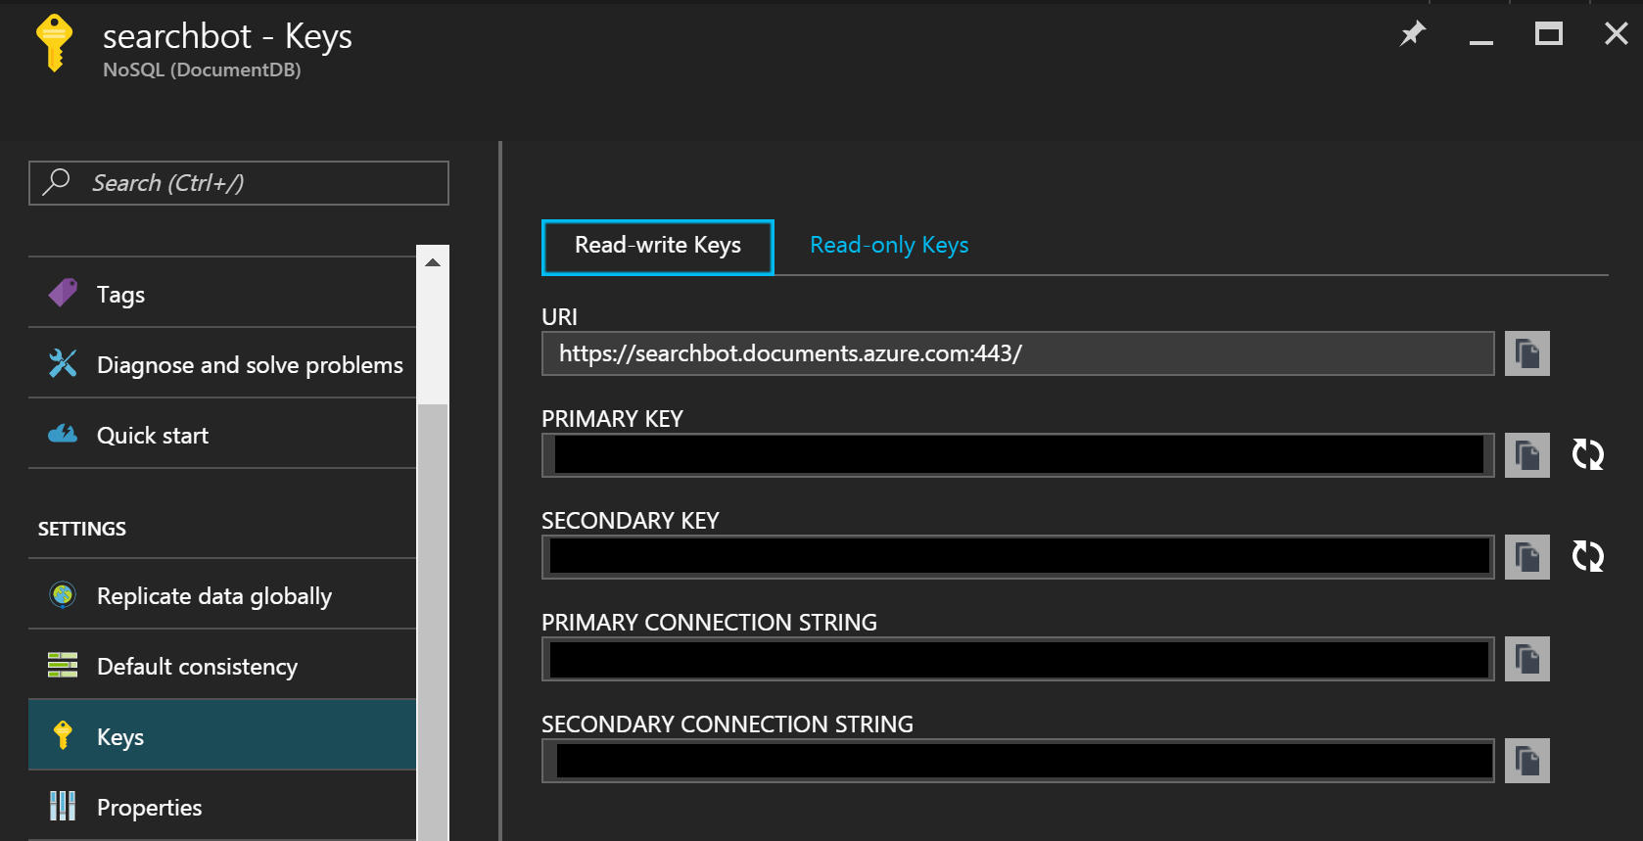The image size is (1643, 841).
Task: Open Tags menu item
Action: point(222,293)
